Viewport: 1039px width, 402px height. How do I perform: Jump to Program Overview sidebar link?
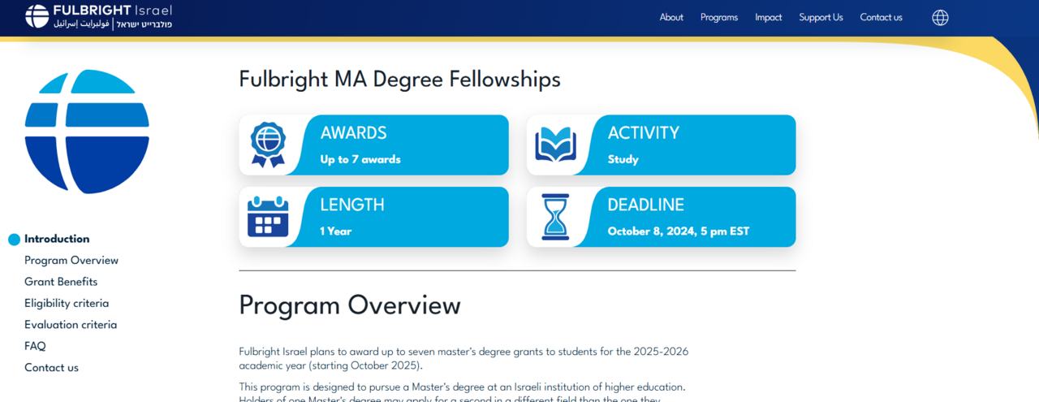coord(71,261)
